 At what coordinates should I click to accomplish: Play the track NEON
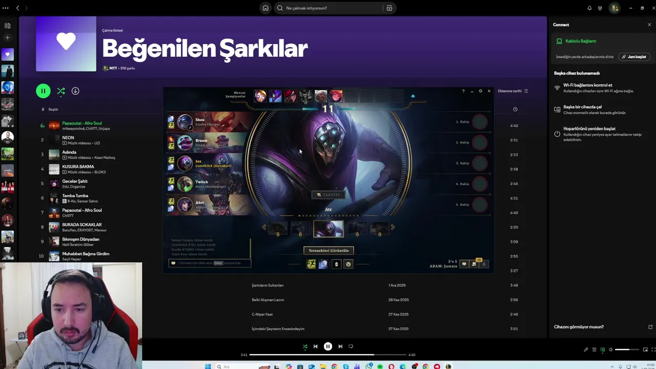click(68, 138)
